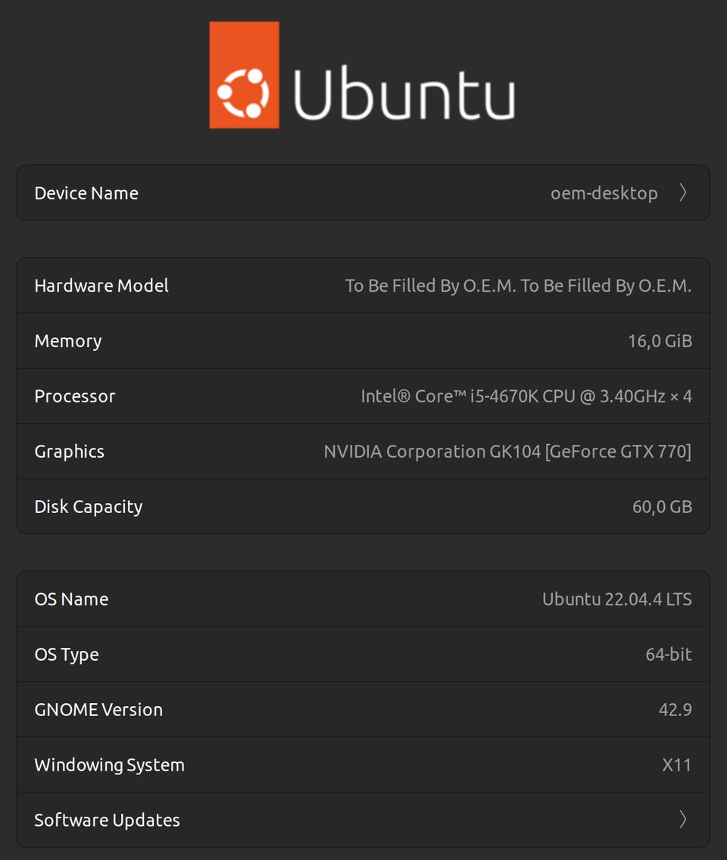Click the chevron next to oem-desktop
727x860 pixels.
click(682, 193)
